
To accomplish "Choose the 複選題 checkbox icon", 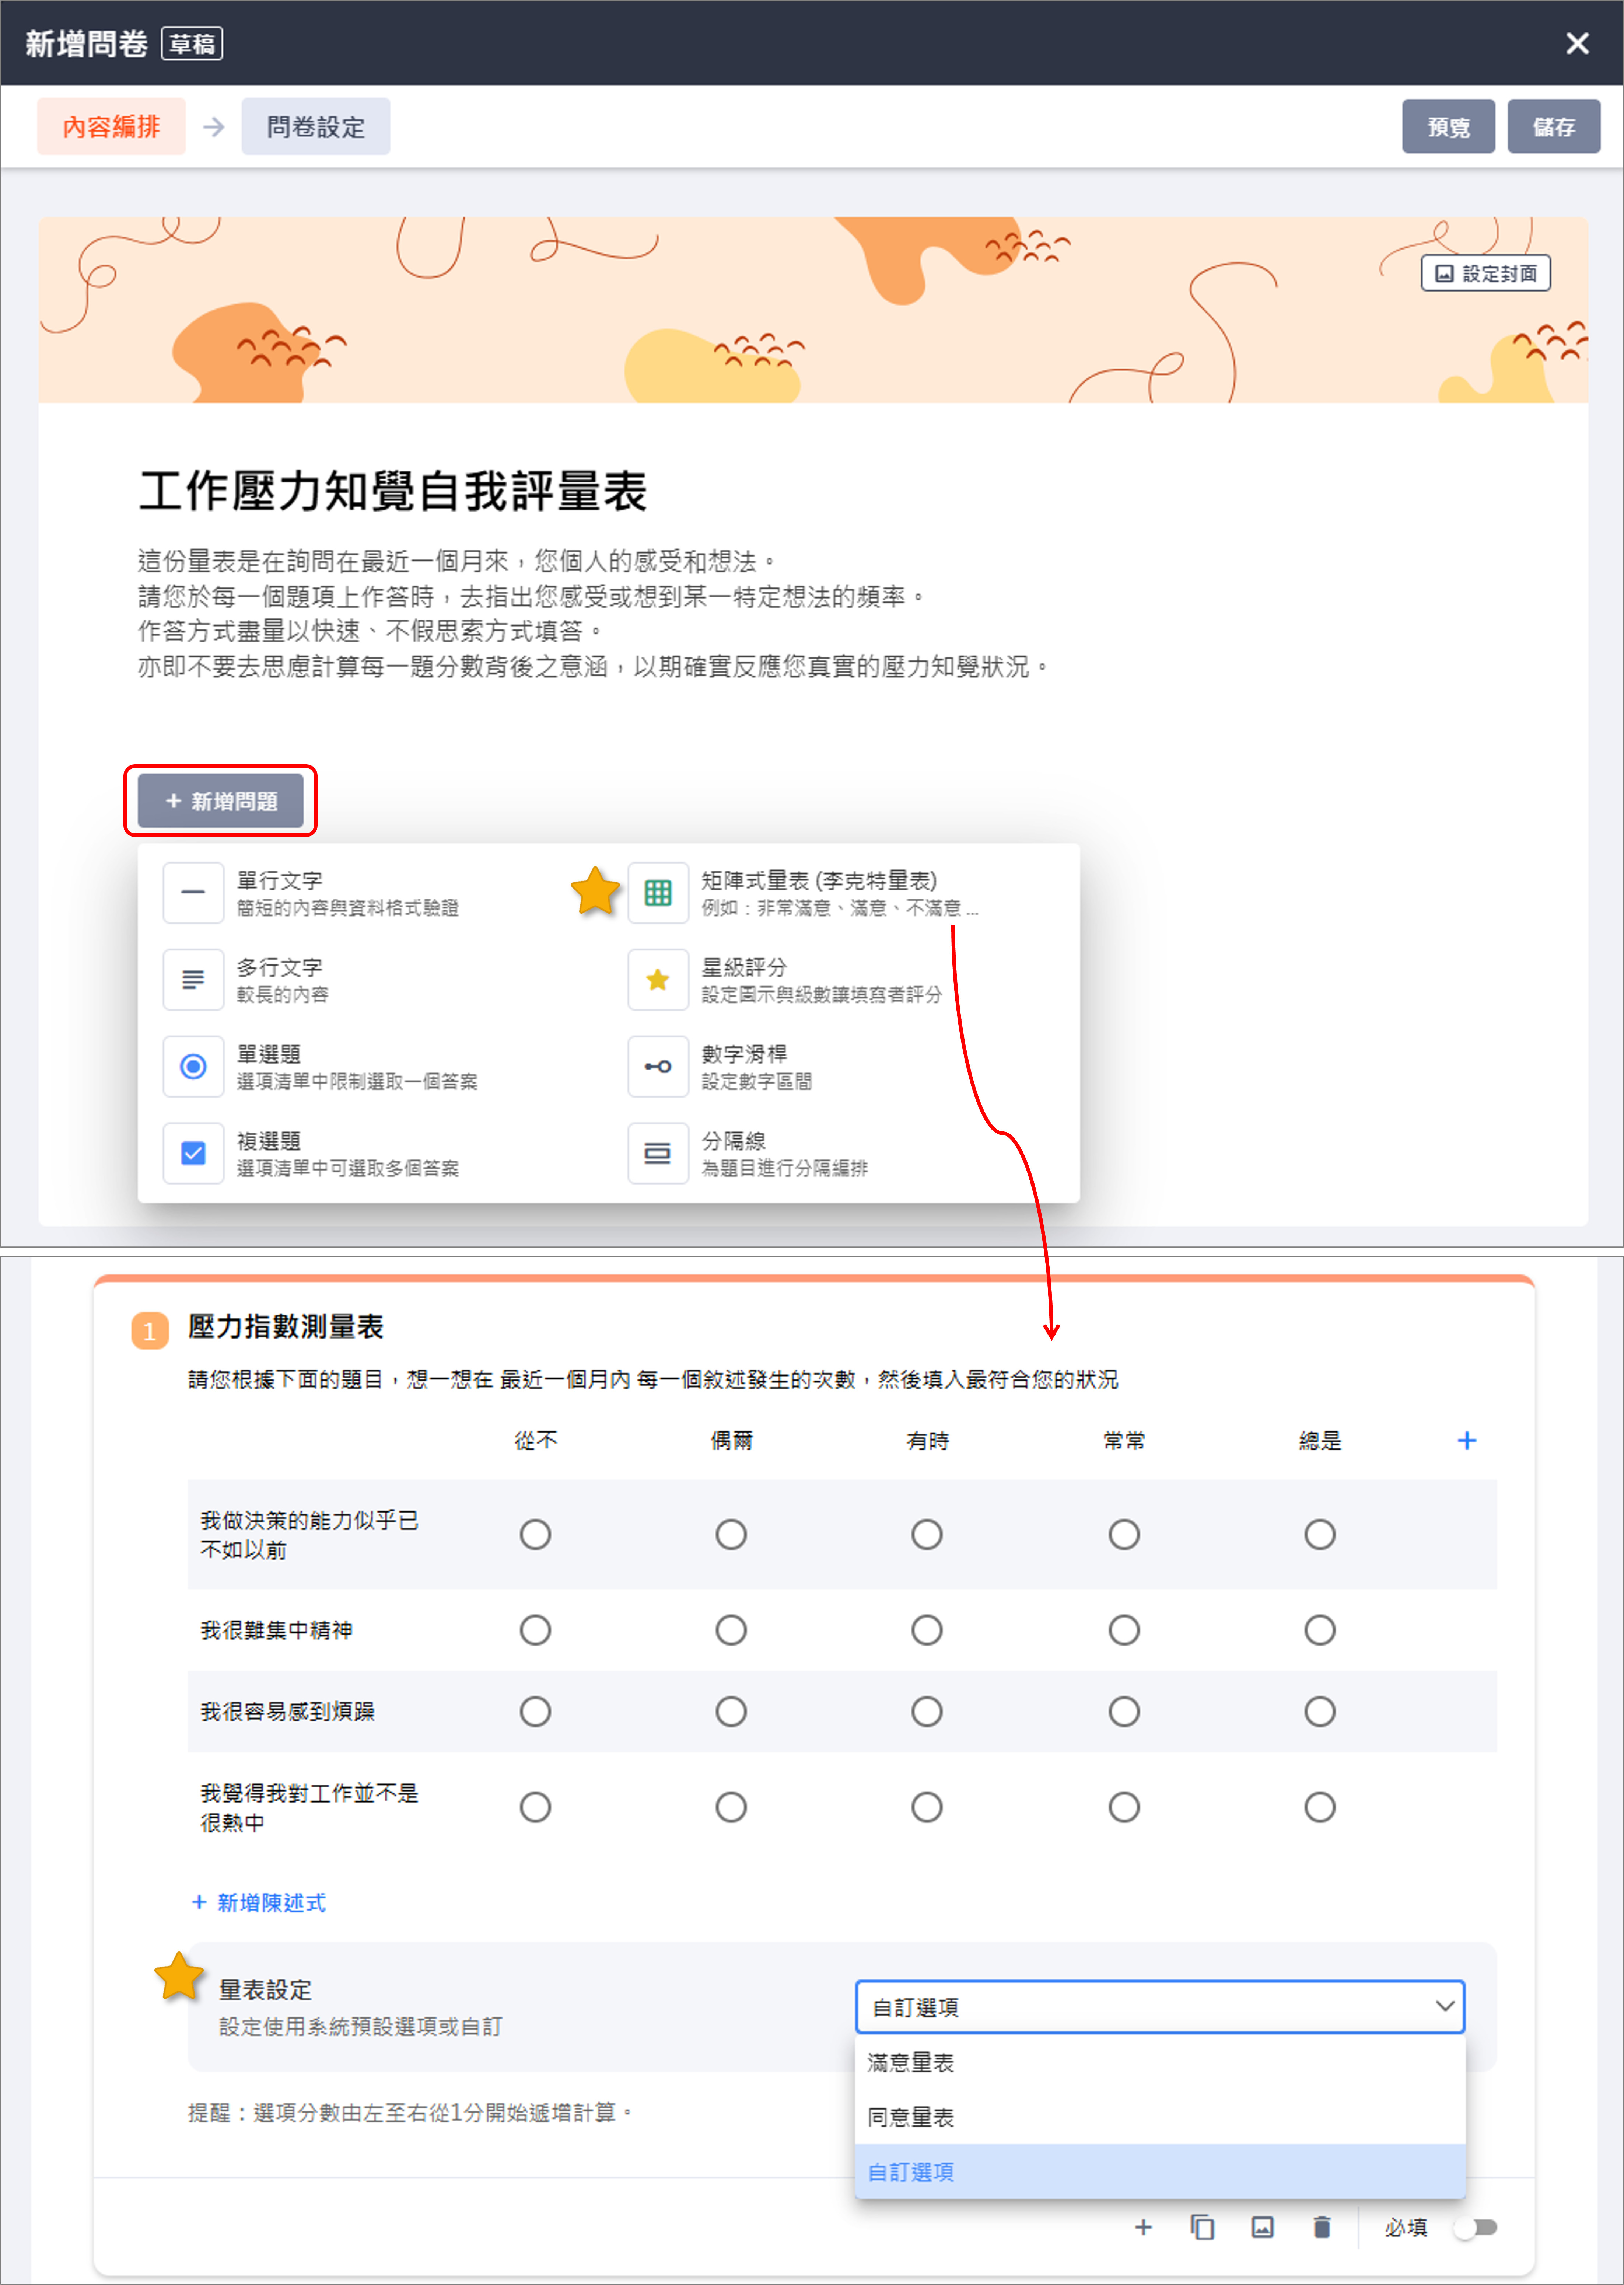I will click(193, 1154).
